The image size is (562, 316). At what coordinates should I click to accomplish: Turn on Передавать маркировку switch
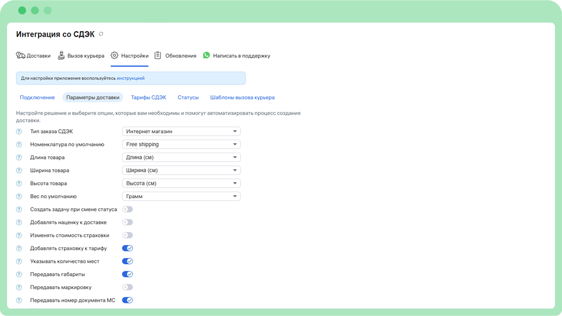point(127,288)
